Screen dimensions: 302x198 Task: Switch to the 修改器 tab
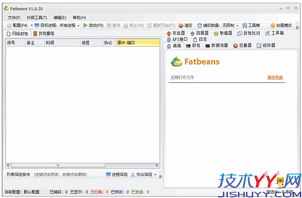pyautogui.click(x=266, y=45)
